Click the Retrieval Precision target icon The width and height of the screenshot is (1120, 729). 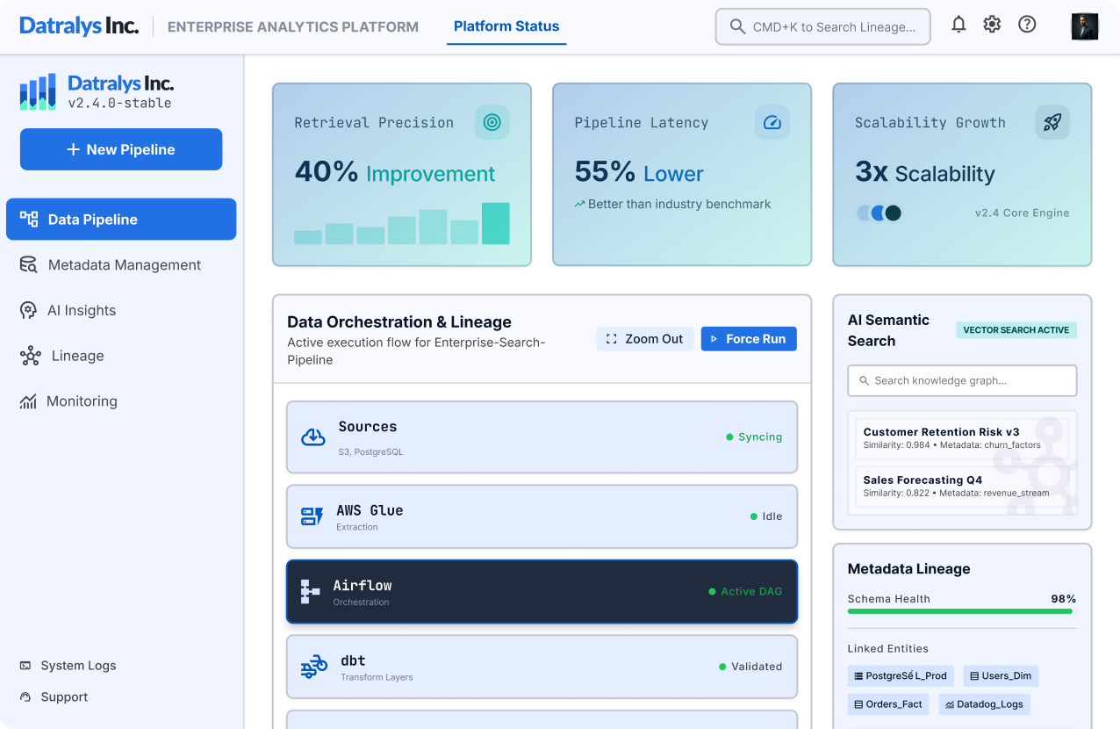click(x=492, y=123)
